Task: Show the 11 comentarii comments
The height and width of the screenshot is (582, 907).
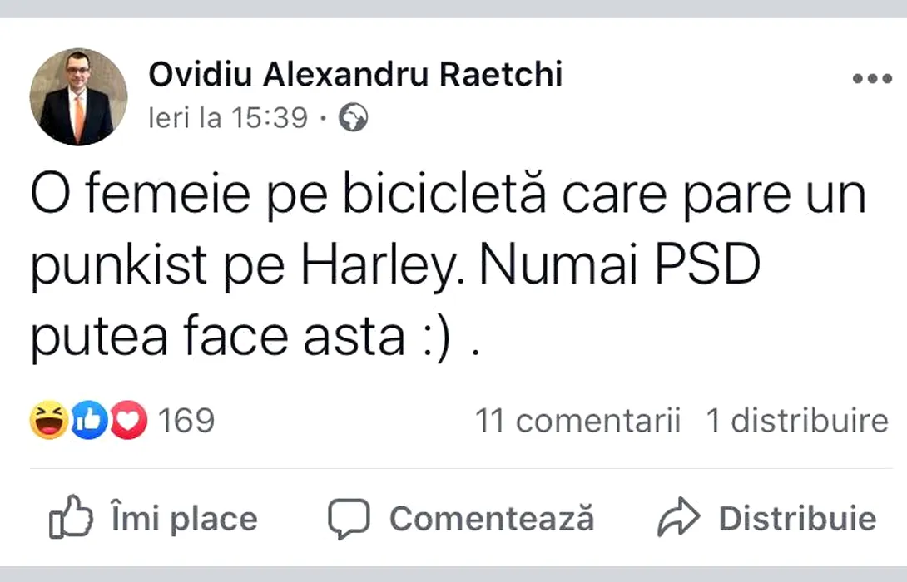Action: (577, 420)
